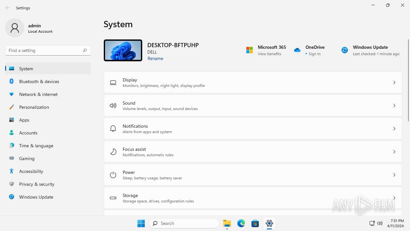This screenshot has width=410, height=231.
Task: Click the Focus assist moon icon
Action: click(x=113, y=152)
